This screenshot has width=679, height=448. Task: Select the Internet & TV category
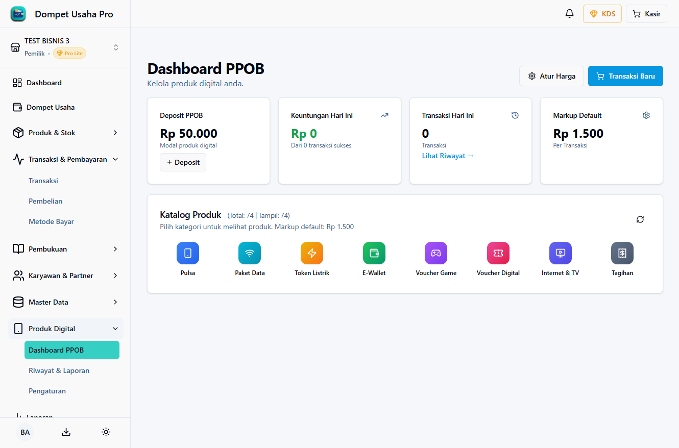560,253
